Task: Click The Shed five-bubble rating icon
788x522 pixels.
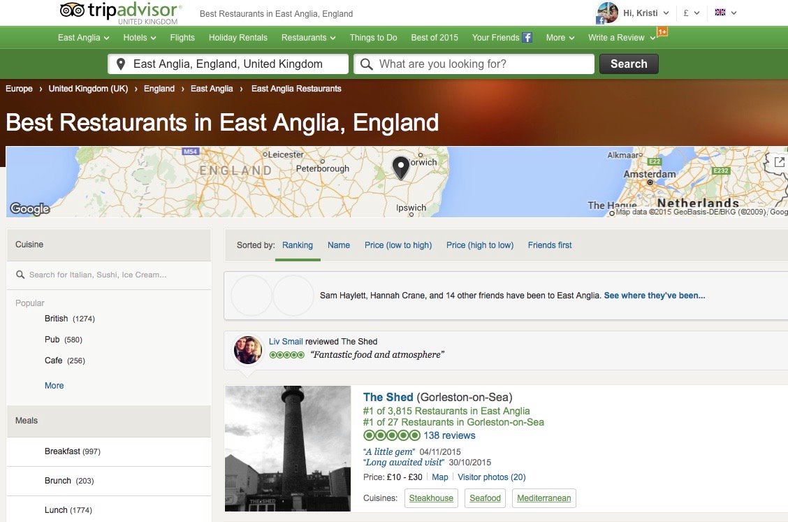Action: [391, 435]
